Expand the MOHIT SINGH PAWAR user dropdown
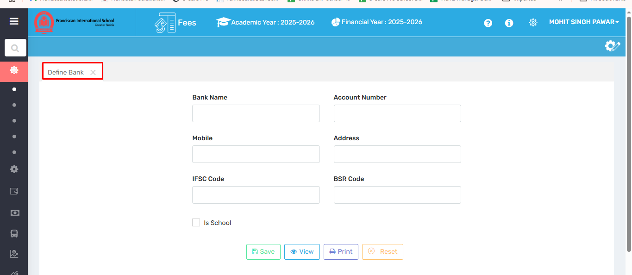 [x=584, y=22]
